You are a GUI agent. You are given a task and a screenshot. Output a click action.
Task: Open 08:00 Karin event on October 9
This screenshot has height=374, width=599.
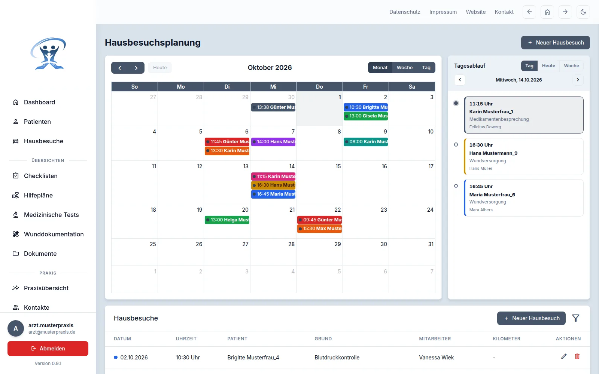point(366,142)
